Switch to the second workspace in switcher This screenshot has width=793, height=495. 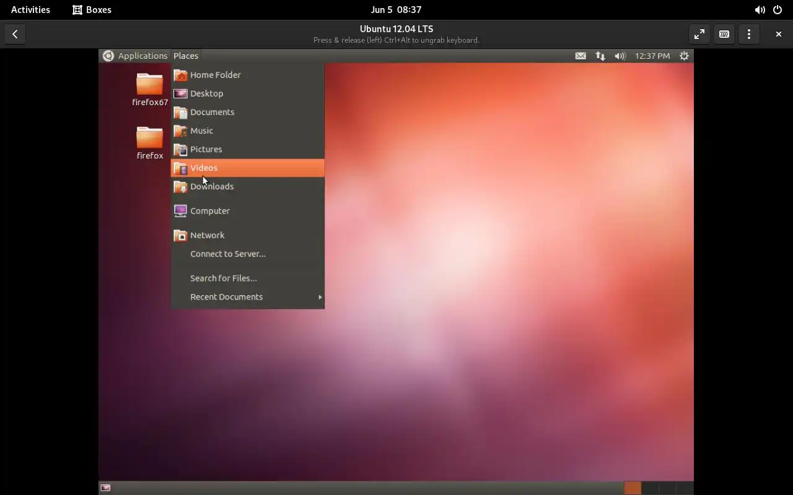650,488
